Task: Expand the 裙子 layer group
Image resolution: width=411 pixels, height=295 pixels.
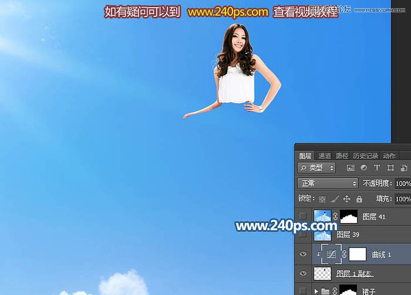Action: point(316,291)
